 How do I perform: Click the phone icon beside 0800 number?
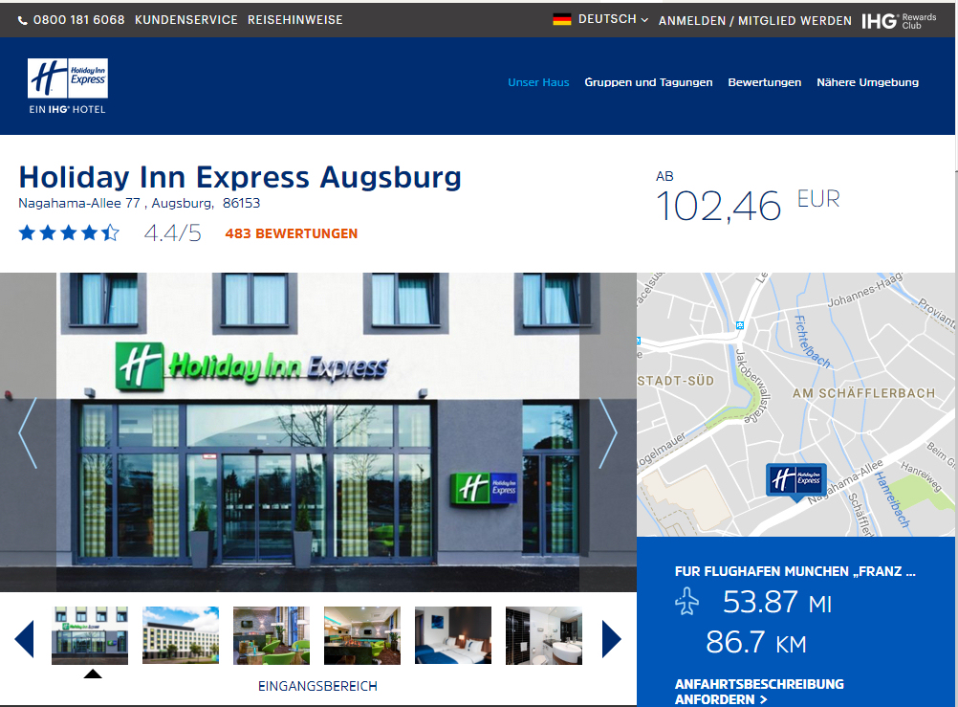pos(23,21)
